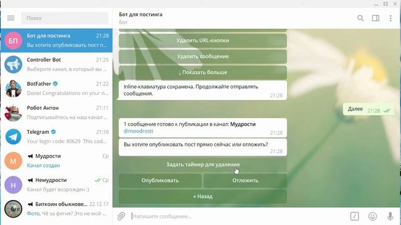
Task: Open the three-dot chat options menu
Action: 390,18
